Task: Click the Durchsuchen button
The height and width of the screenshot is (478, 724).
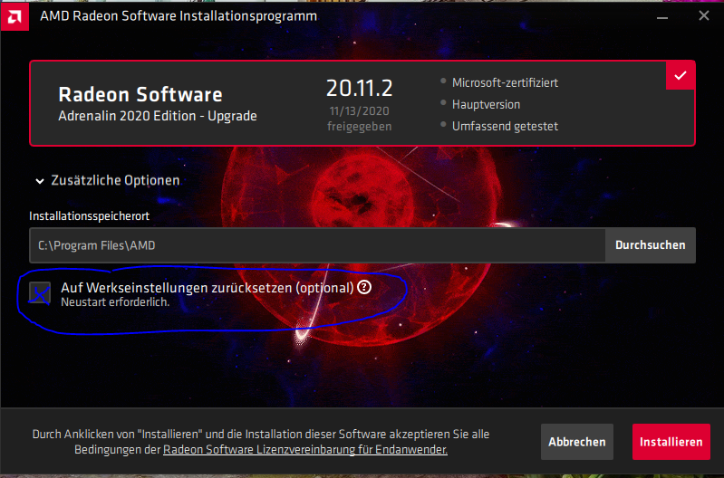Action: 650,245
